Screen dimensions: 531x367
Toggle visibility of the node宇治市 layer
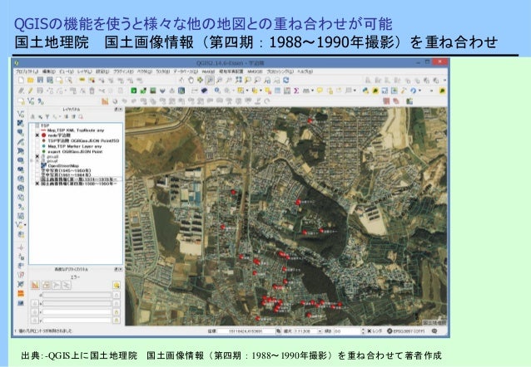(37, 135)
